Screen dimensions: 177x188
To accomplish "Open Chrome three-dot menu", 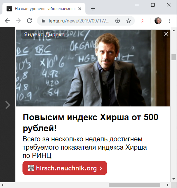I will [169, 21].
